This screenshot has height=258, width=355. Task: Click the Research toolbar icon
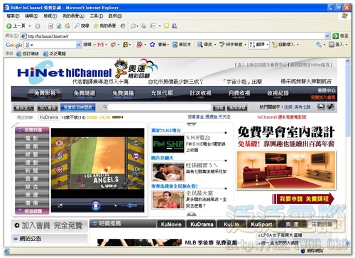[175, 26]
